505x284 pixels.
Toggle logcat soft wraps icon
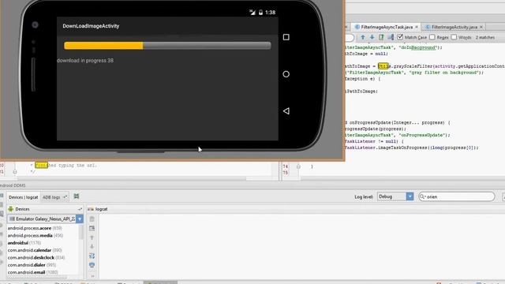[x=92, y=256]
